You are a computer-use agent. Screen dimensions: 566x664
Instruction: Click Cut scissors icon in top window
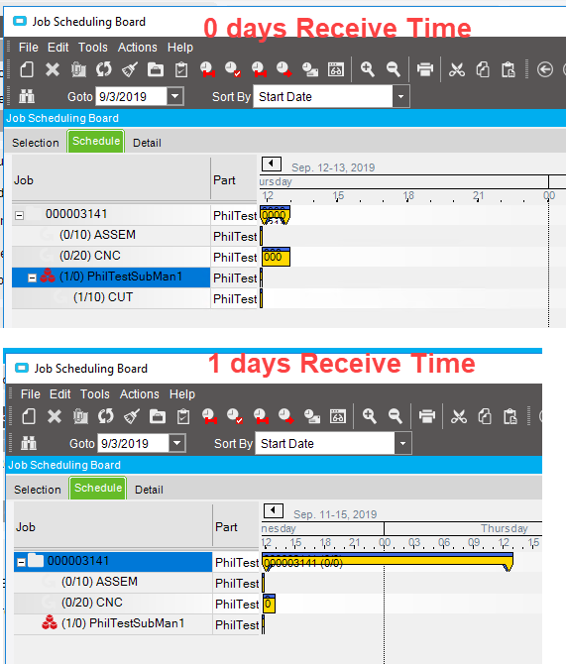tap(457, 69)
